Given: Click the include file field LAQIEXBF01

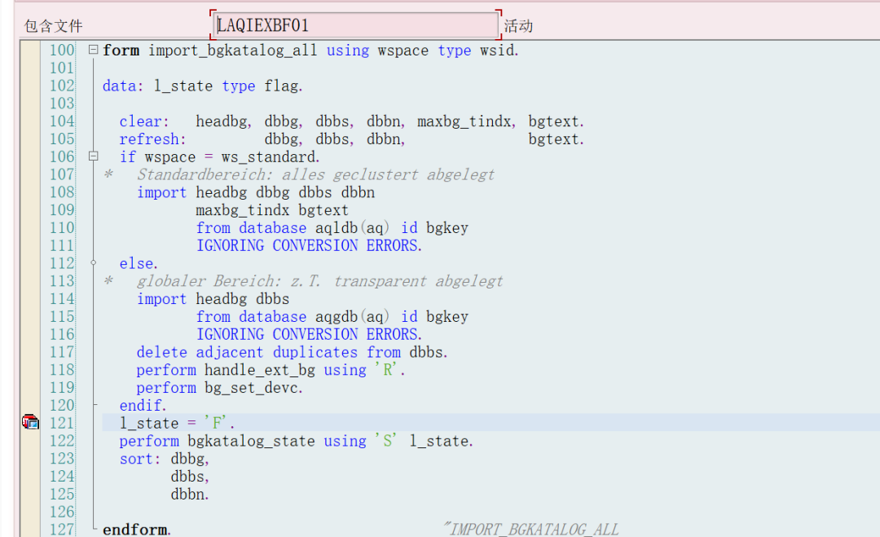Looking at the screenshot, I should pyautogui.click(x=355, y=25).
